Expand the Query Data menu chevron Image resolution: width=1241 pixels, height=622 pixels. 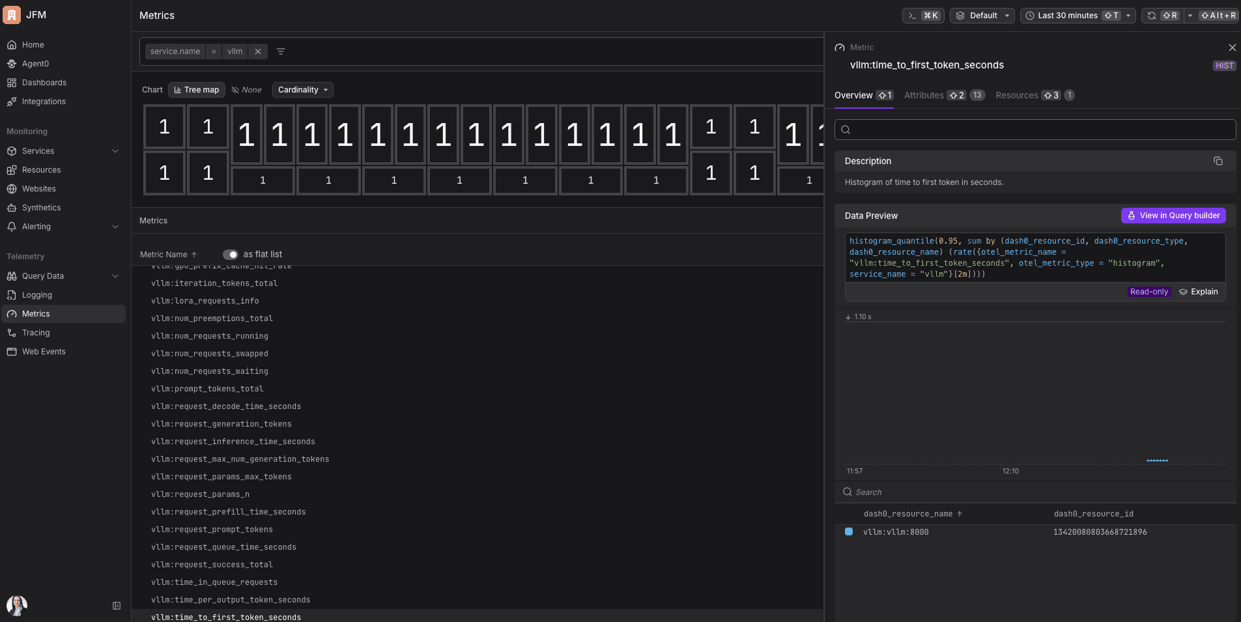click(x=115, y=276)
